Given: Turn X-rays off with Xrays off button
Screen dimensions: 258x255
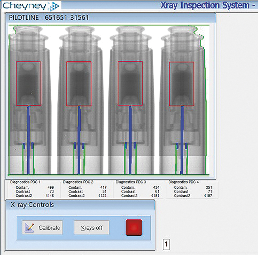Looking at the screenshot, I should [x=92, y=228].
